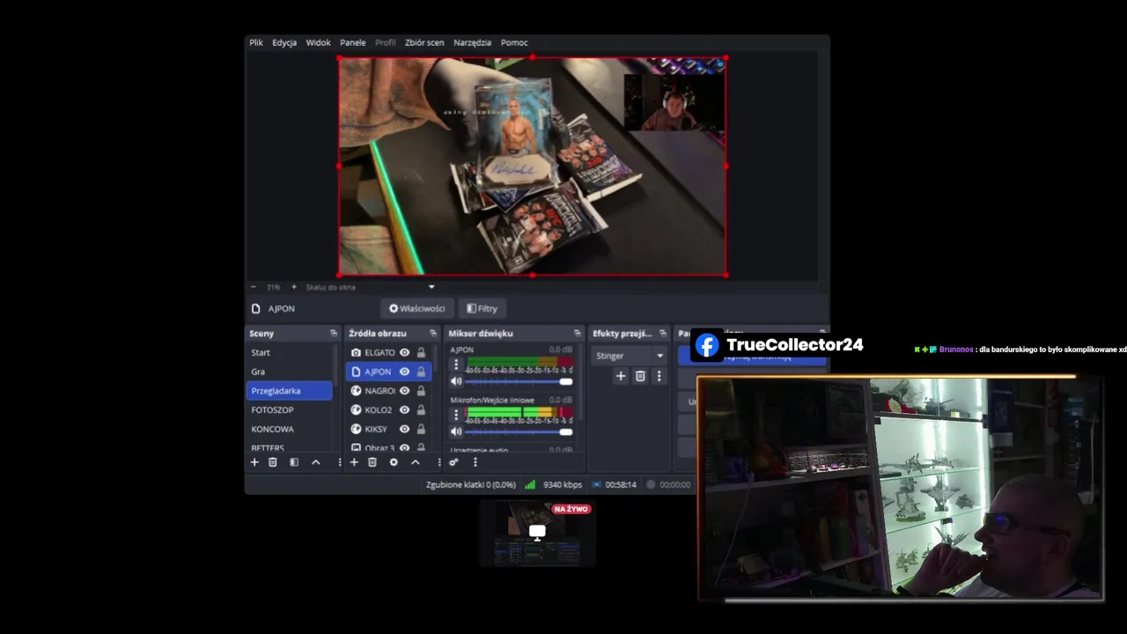Toggle the lock on AJPON source
Image resolution: width=1127 pixels, height=634 pixels.
click(x=421, y=372)
